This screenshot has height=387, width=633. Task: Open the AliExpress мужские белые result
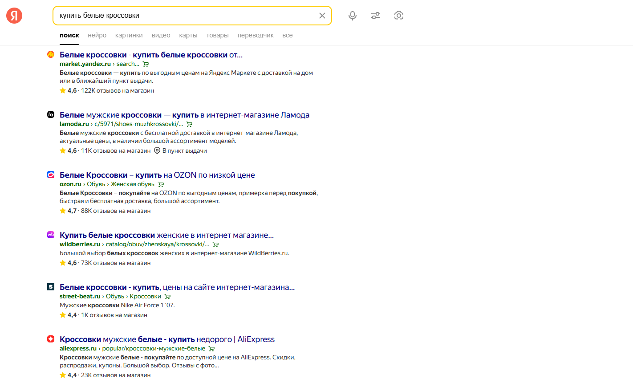tap(167, 339)
